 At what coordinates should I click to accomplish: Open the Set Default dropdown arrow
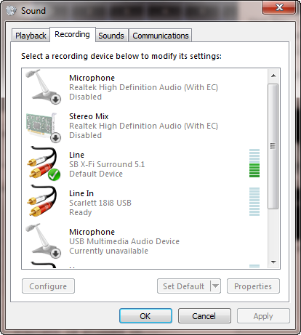point(215,286)
